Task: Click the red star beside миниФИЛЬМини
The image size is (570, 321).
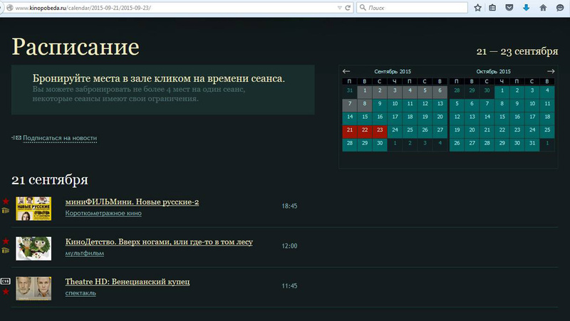Action: [6, 201]
